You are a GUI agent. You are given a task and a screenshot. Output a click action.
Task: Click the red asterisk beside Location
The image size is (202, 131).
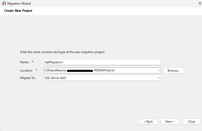36,70
